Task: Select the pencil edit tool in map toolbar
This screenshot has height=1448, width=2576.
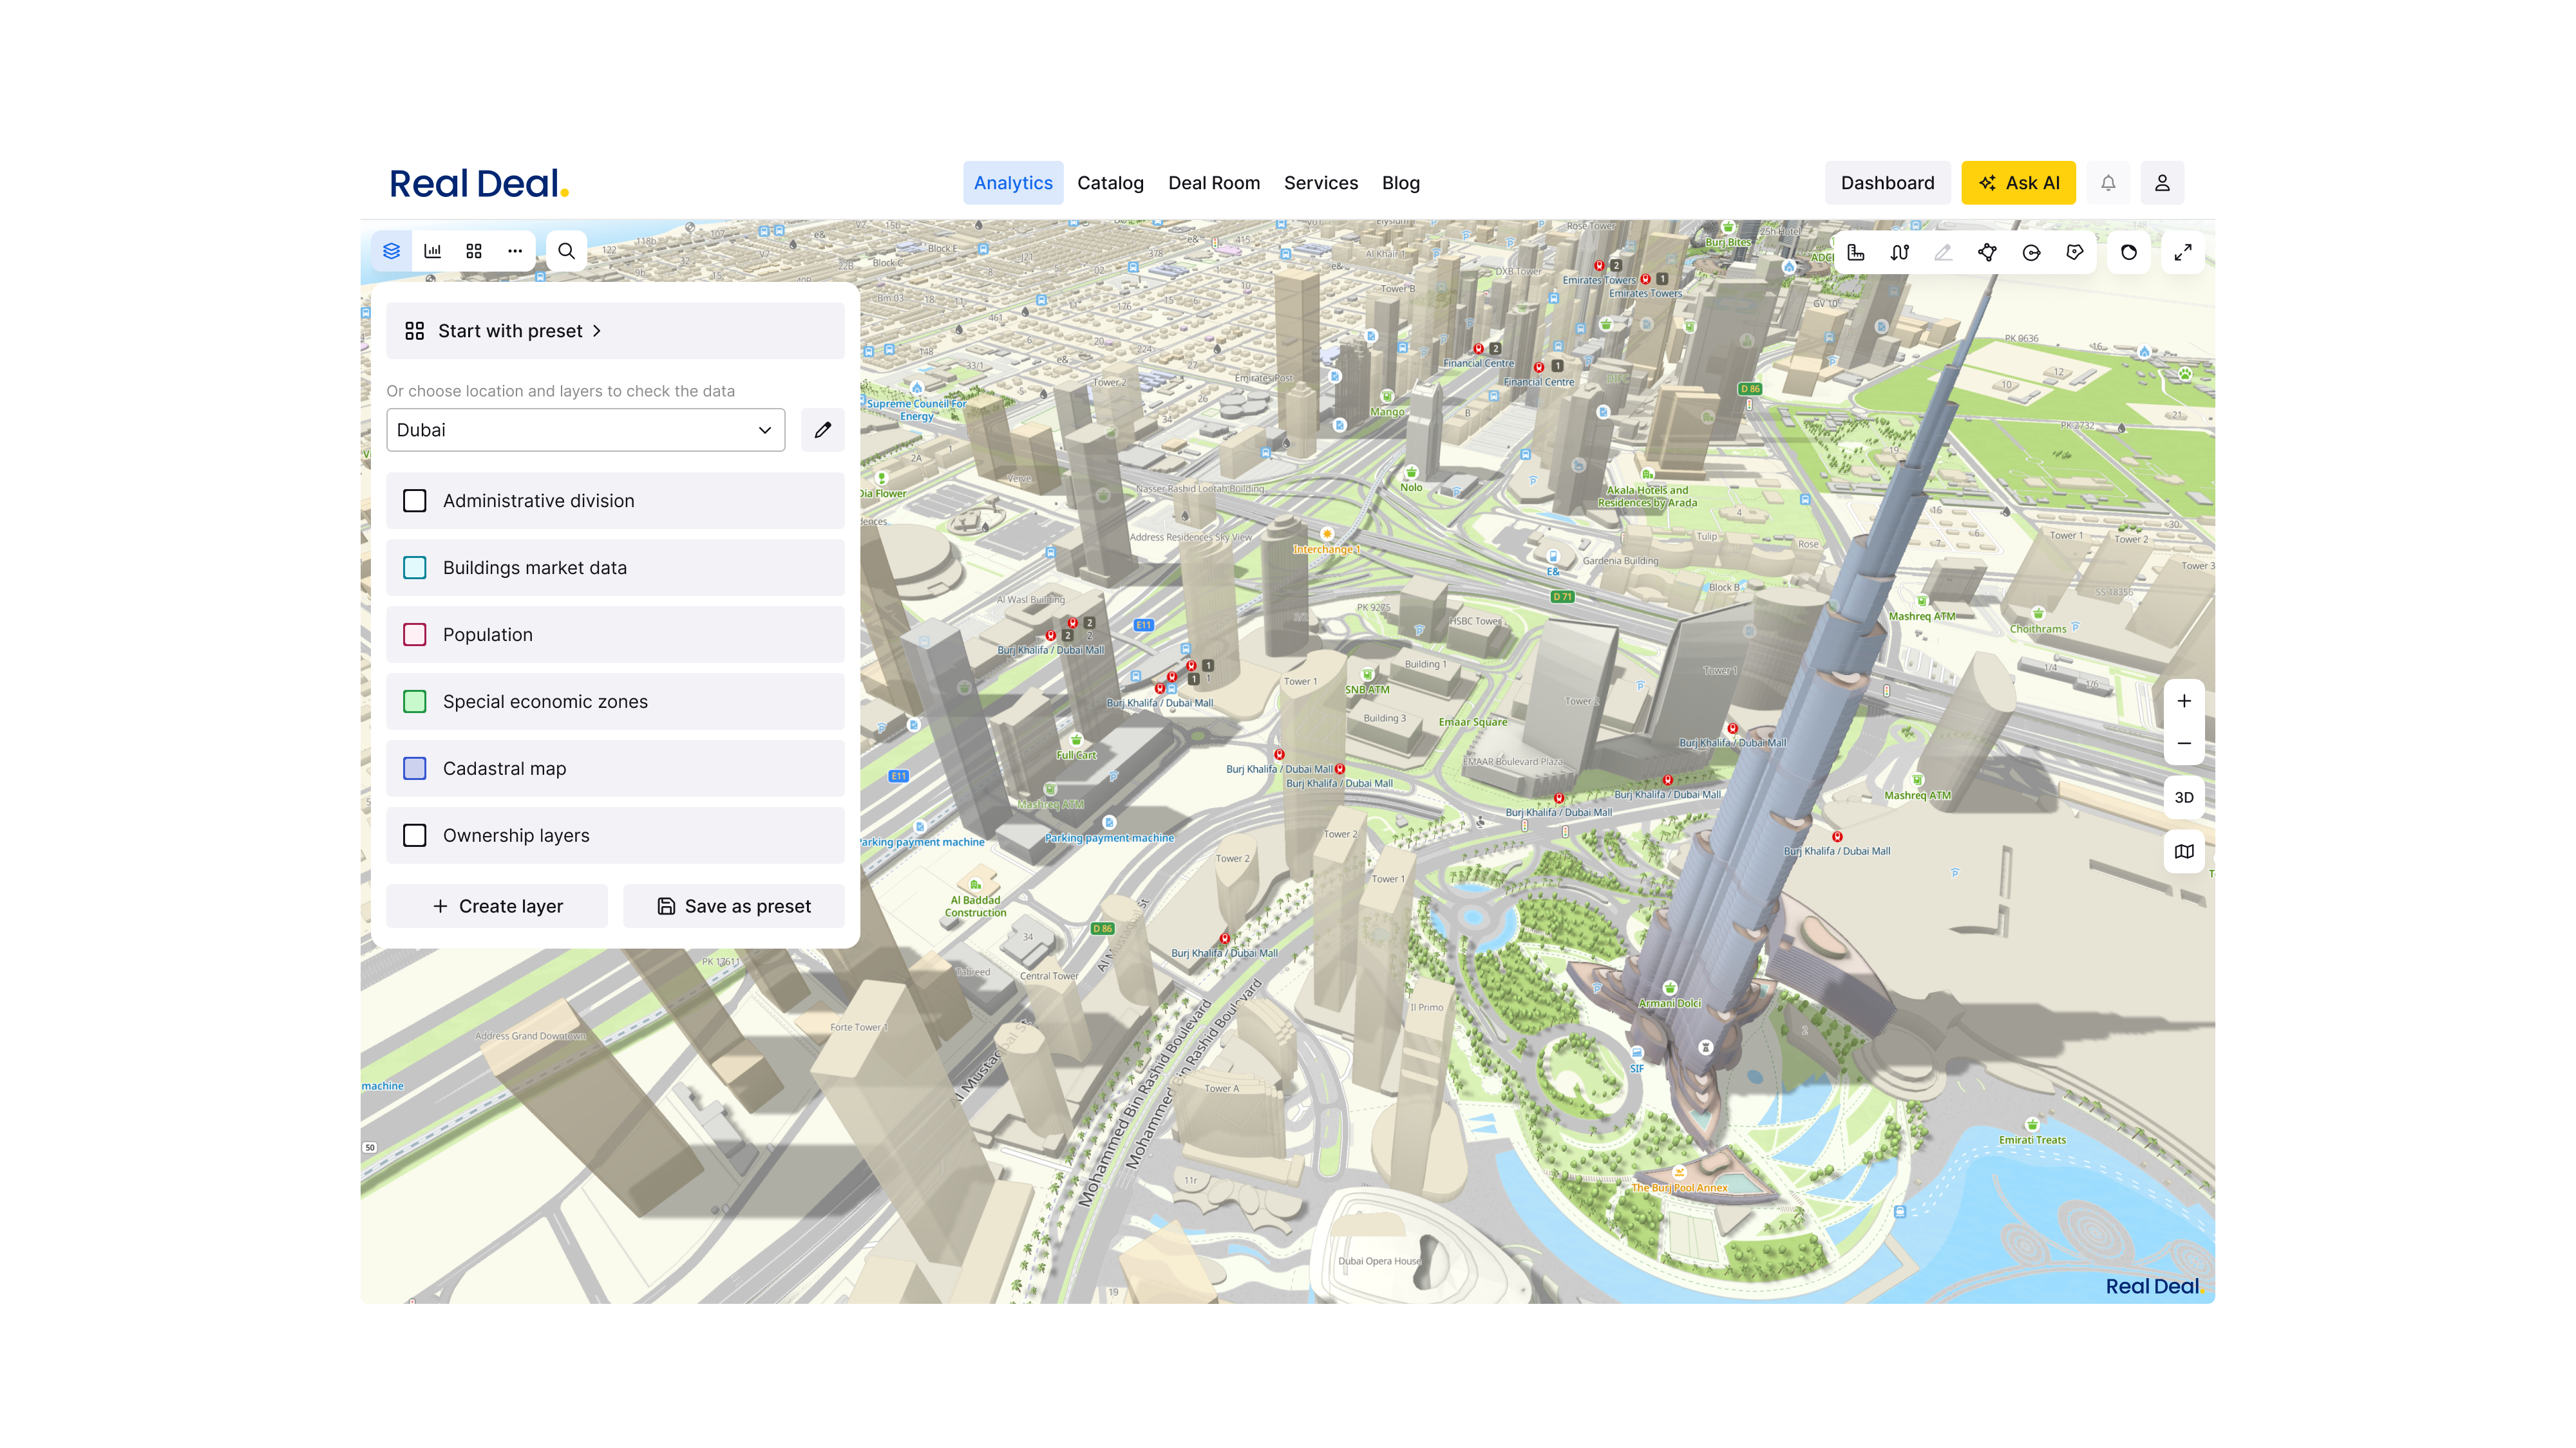Action: click(1943, 253)
